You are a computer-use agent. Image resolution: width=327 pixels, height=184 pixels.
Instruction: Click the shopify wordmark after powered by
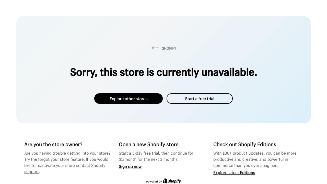[174, 181]
